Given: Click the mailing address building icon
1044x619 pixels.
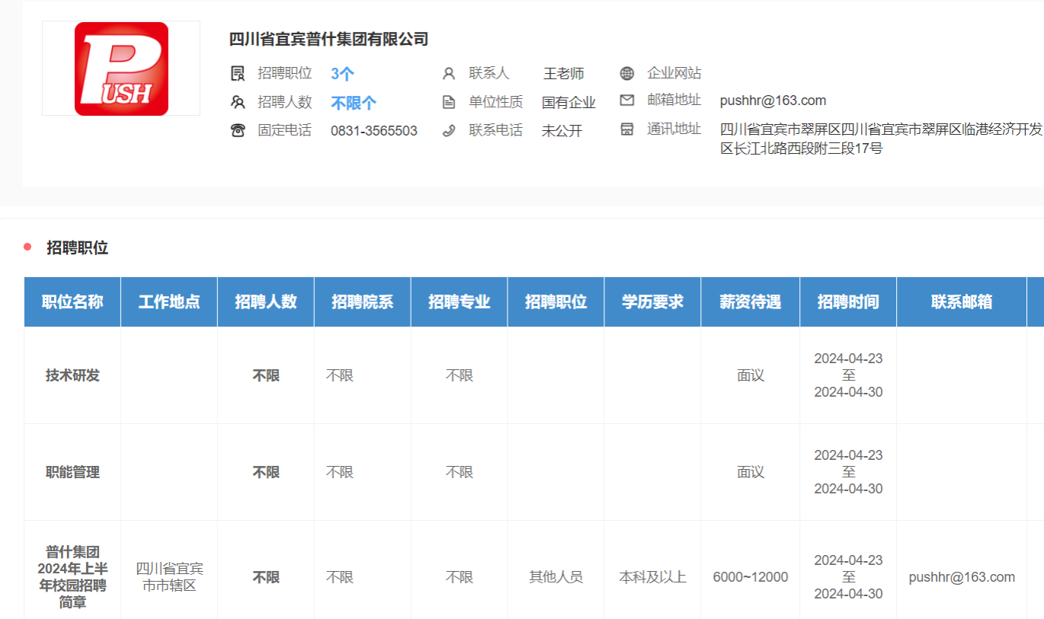Looking at the screenshot, I should click(x=627, y=129).
